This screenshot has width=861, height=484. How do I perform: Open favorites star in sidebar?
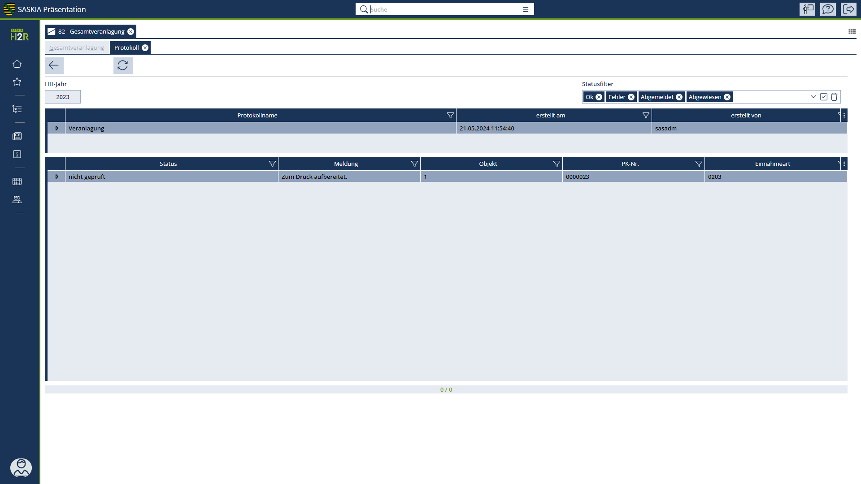click(x=17, y=82)
